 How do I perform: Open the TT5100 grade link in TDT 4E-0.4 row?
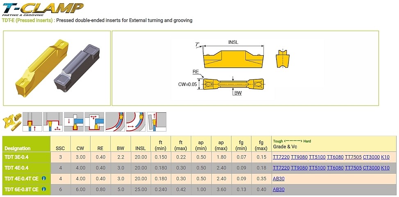[317, 168]
